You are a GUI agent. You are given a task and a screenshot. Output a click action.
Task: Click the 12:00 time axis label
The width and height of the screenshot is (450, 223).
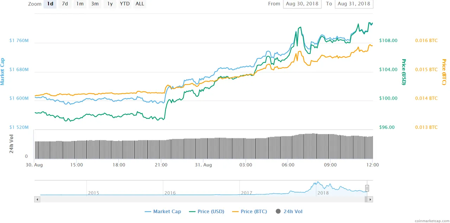coord(372,165)
